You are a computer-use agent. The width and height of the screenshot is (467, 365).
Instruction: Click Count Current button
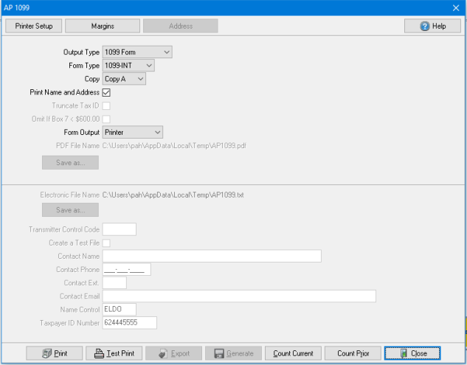293,353
